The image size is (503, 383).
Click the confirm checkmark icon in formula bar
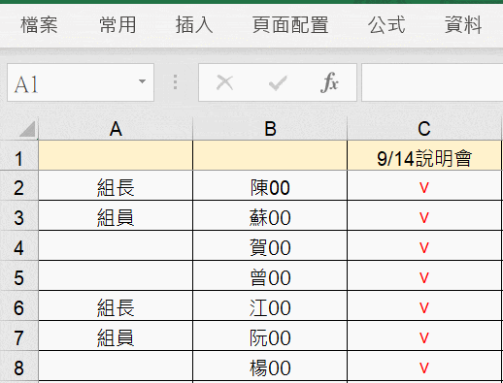point(278,83)
